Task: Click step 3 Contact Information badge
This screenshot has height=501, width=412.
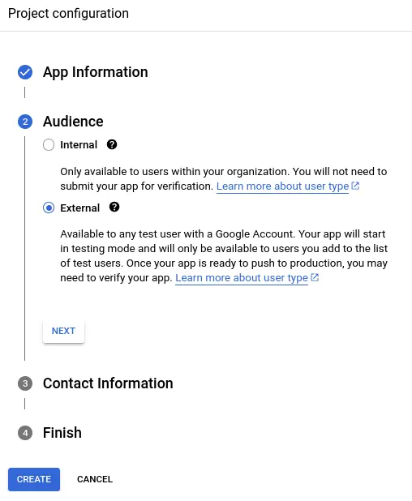Action: [25, 383]
